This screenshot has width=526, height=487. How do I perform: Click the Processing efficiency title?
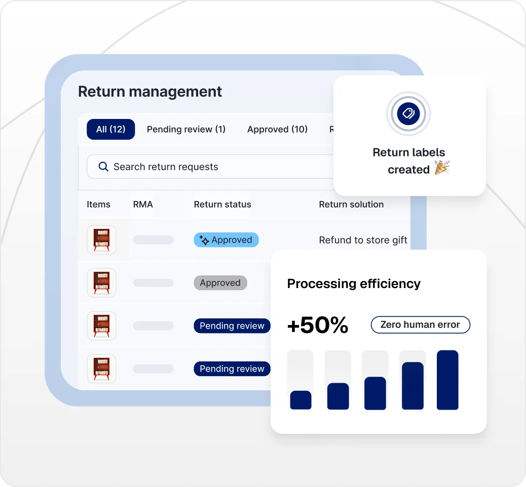pos(354,283)
